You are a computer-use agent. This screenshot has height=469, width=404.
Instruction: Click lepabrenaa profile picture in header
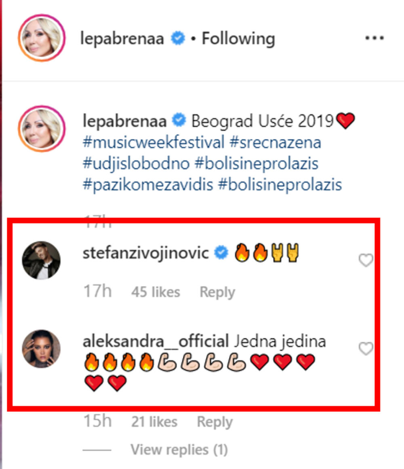[x=42, y=38]
